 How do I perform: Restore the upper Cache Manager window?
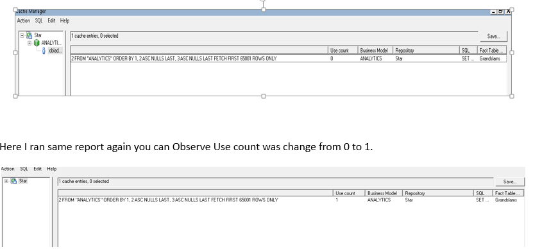tap(500, 12)
